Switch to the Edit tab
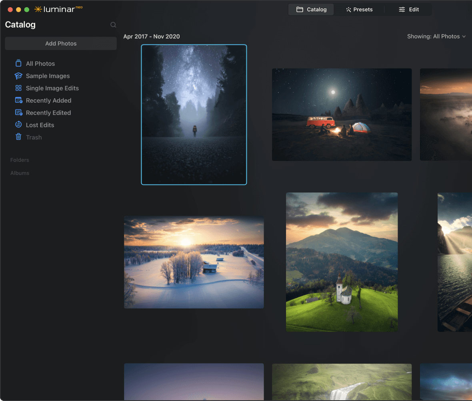The height and width of the screenshot is (401, 472). pos(408,10)
